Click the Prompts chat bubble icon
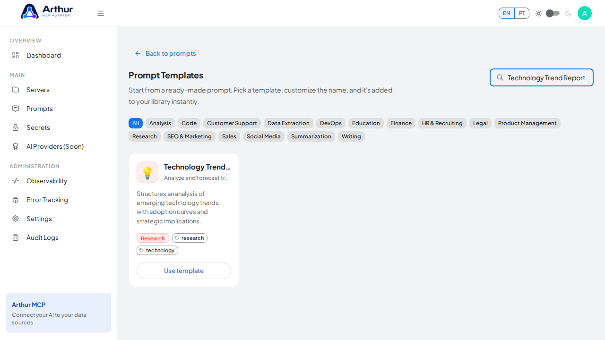 coord(16,109)
